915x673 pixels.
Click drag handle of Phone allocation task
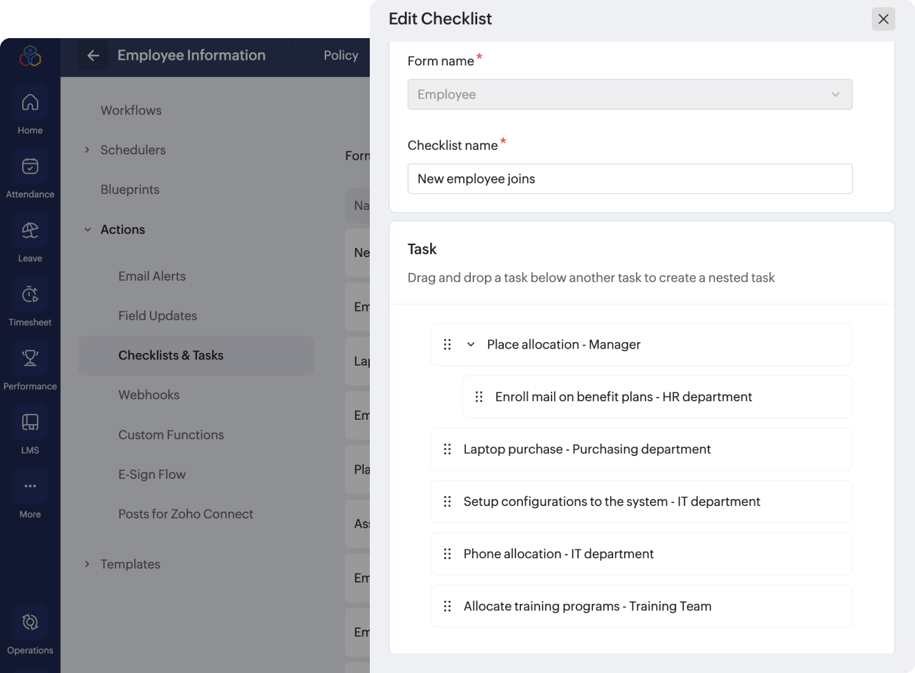coord(447,554)
